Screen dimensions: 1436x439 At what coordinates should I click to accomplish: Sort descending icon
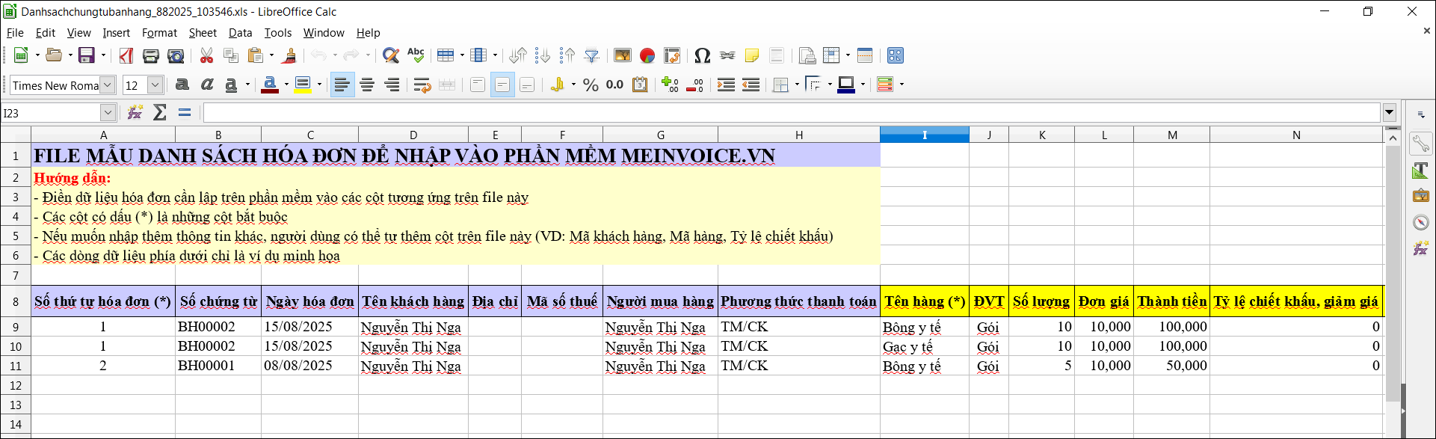[567, 55]
